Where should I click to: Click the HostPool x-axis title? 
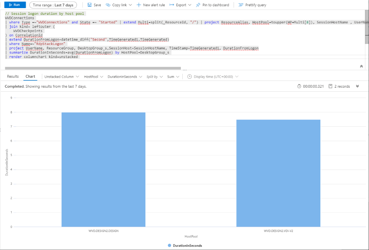191,237
